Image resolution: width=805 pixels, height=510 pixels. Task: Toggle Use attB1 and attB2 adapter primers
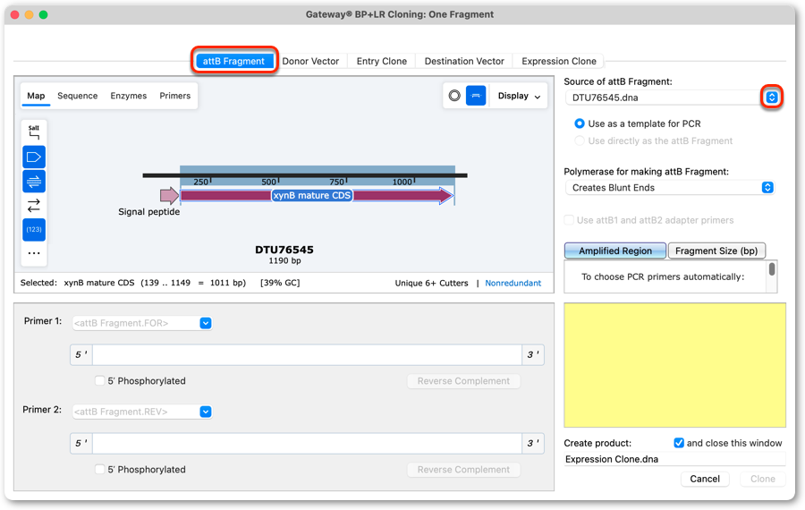[569, 220]
